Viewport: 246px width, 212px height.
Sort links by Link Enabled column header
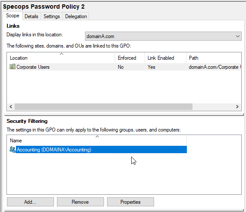[165, 58]
